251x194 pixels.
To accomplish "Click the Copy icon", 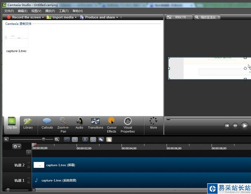I will click(x=101, y=140).
